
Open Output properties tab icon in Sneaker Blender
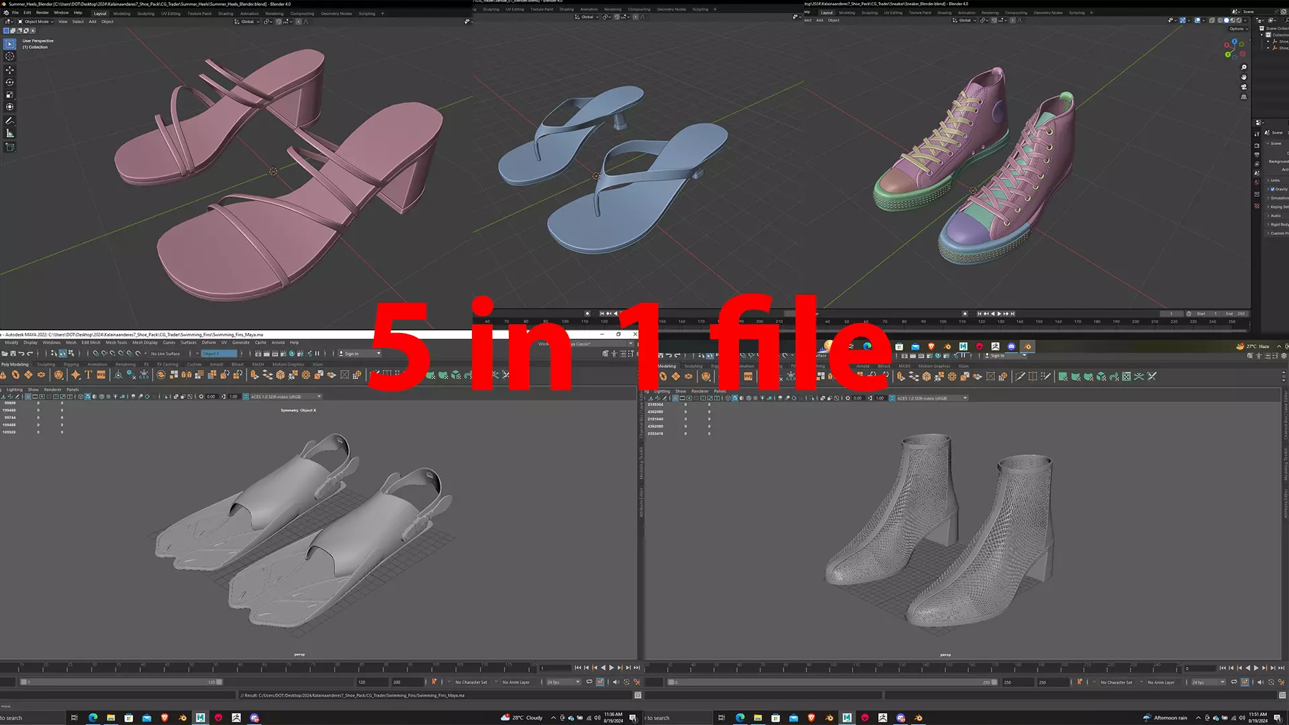(x=1257, y=154)
